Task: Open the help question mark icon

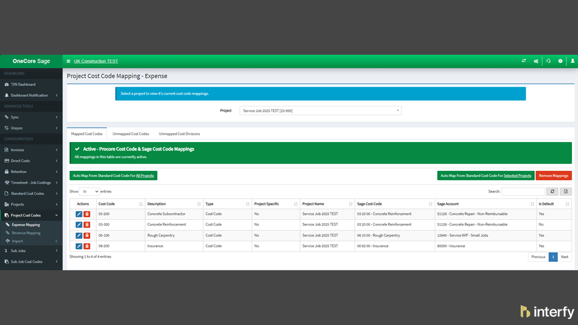Action: point(560,61)
